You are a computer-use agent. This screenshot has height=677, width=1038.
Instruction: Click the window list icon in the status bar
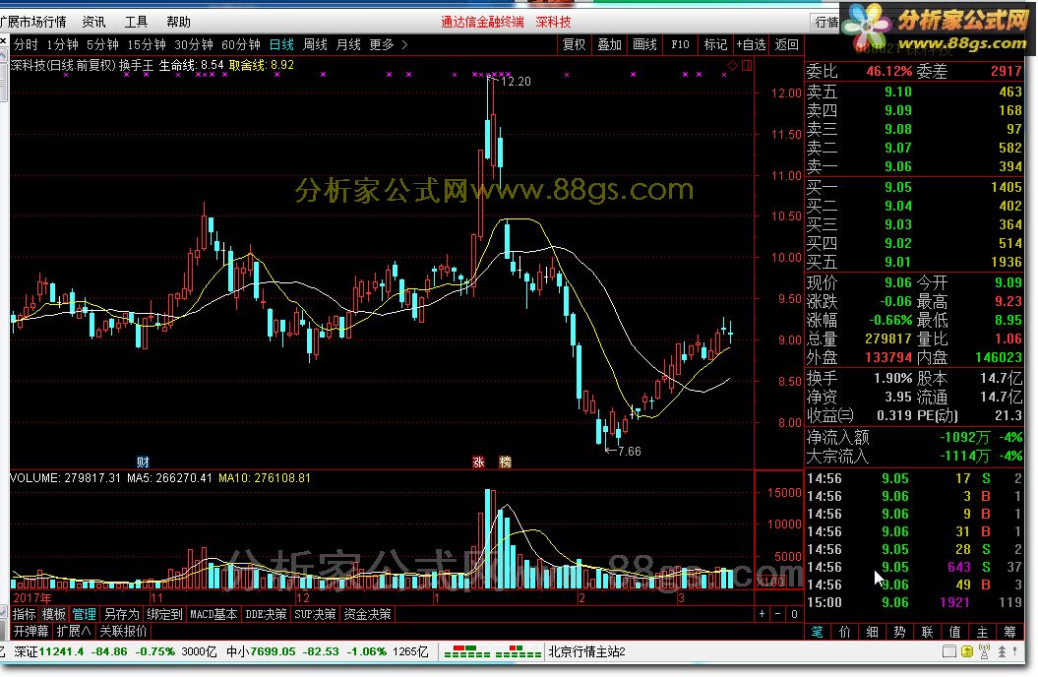click(949, 651)
